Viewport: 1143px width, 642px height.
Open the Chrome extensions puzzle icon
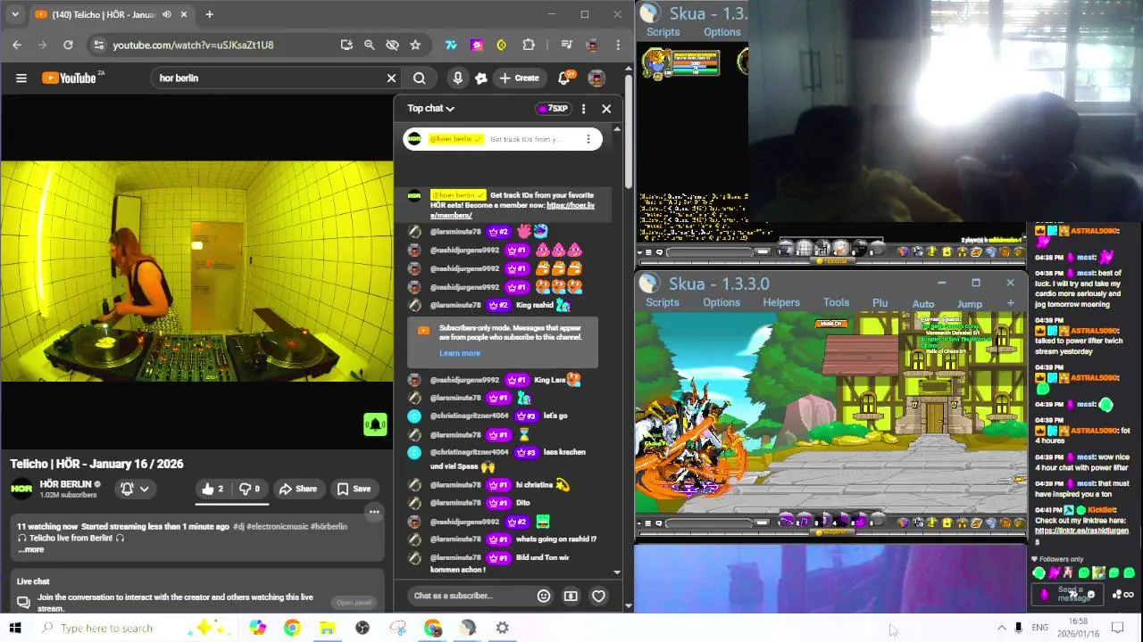pos(529,45)
